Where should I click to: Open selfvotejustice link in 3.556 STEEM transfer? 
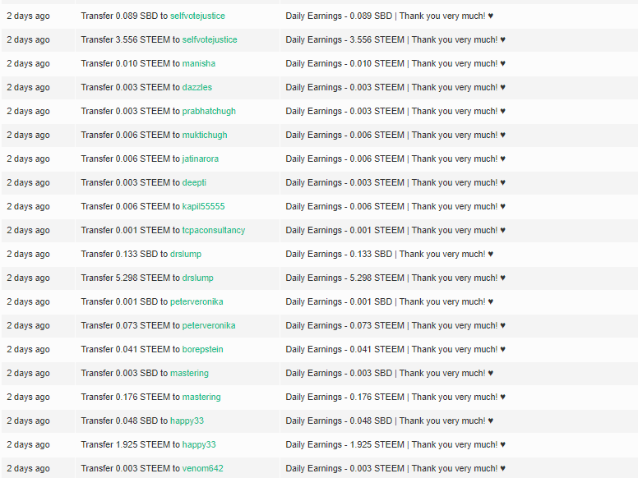210,39
